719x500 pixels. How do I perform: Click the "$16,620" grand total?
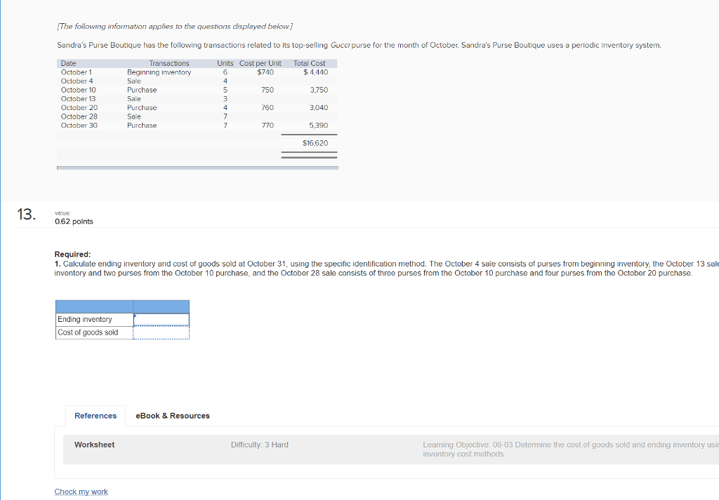click(x=315, y=143)
